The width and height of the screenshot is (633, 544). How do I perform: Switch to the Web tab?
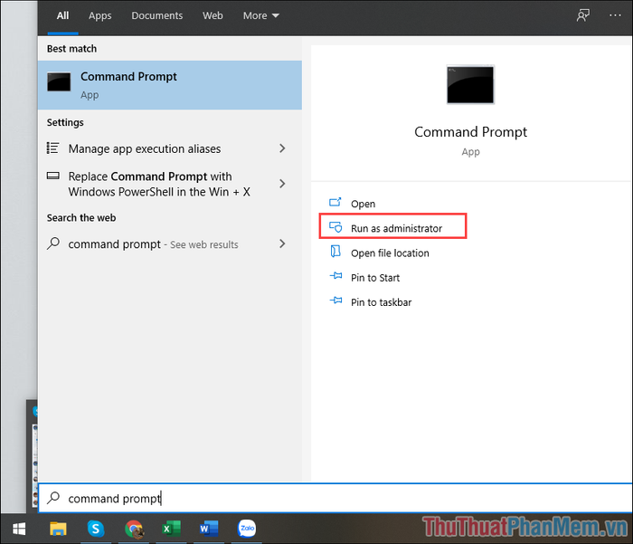pos(213,15)
